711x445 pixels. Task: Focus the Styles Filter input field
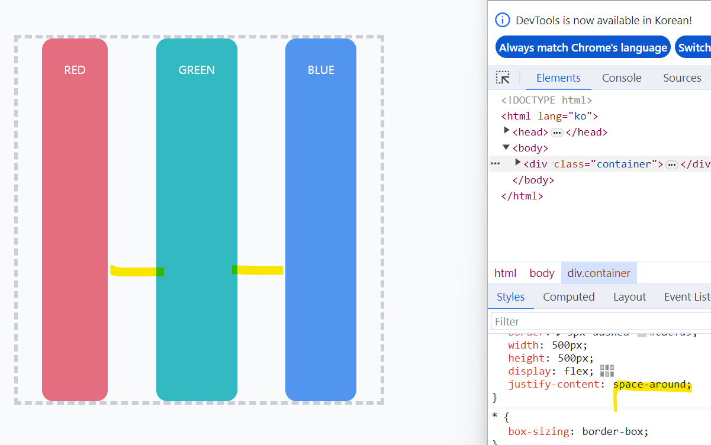[600, 321]
